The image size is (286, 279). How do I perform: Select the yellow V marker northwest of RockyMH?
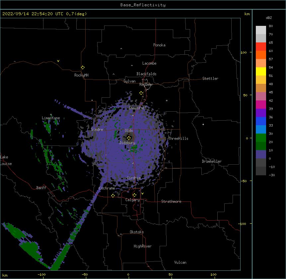58,61
